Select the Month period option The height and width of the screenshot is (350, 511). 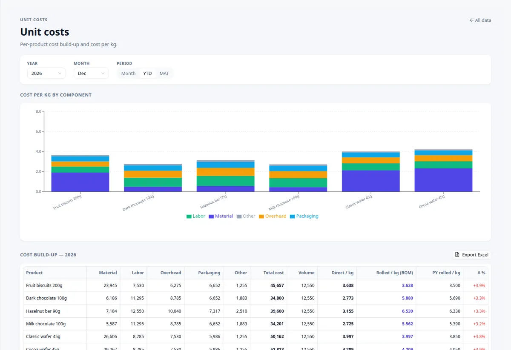pyautogui.click(x=128, y=73)
